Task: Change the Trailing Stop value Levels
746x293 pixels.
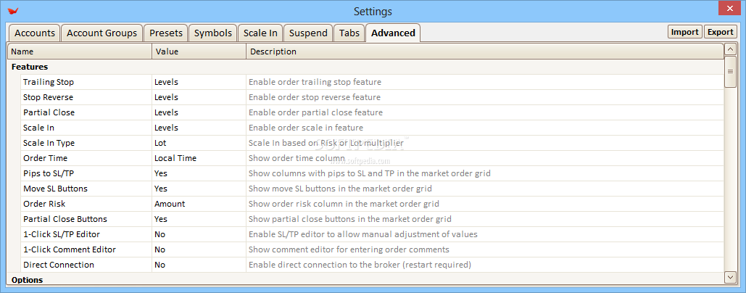Action: pyautogui.click(x=199, y=82)
